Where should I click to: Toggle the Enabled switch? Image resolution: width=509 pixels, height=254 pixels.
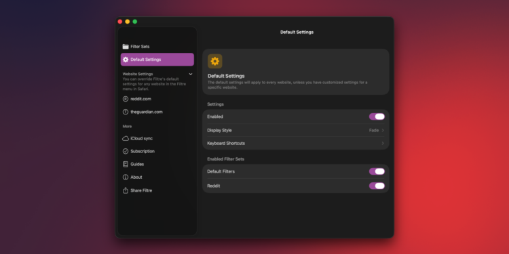tap(377, 117)
